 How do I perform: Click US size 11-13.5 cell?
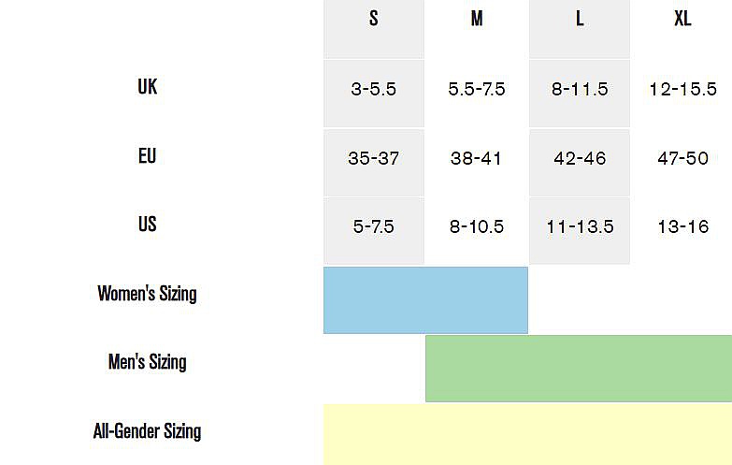point(580,227)
